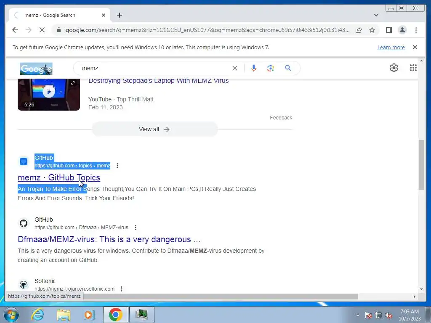The width and height of the screenshot is (431, 323).
Task: Open options for Dfmaaa MEMZ-virus result
Action: 135,228
